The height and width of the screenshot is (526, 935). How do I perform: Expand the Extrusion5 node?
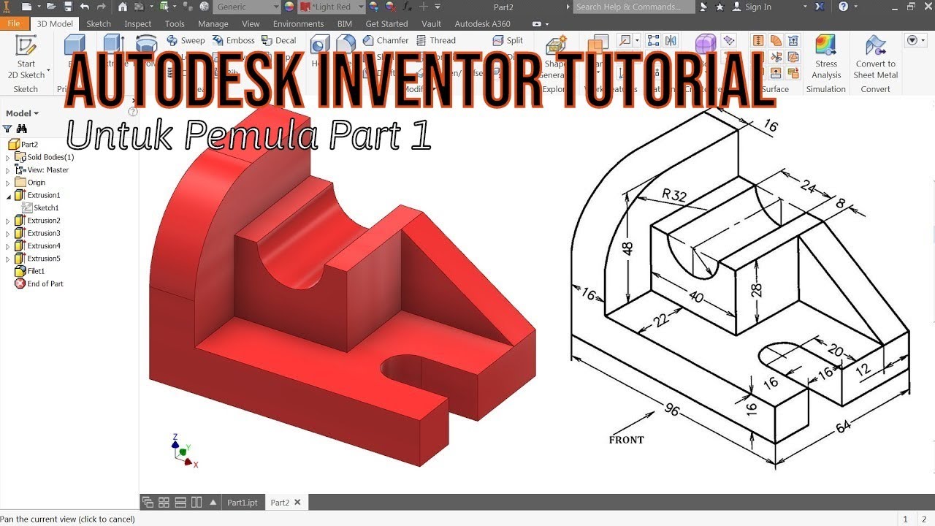(8, 259)
